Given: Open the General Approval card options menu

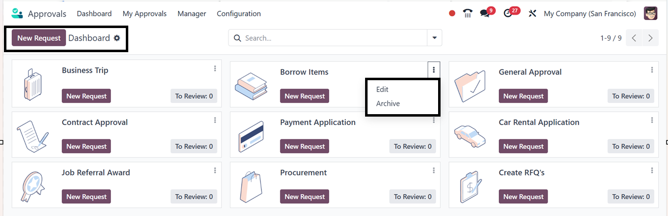Looking at the screenshot, I should [652, 70].
